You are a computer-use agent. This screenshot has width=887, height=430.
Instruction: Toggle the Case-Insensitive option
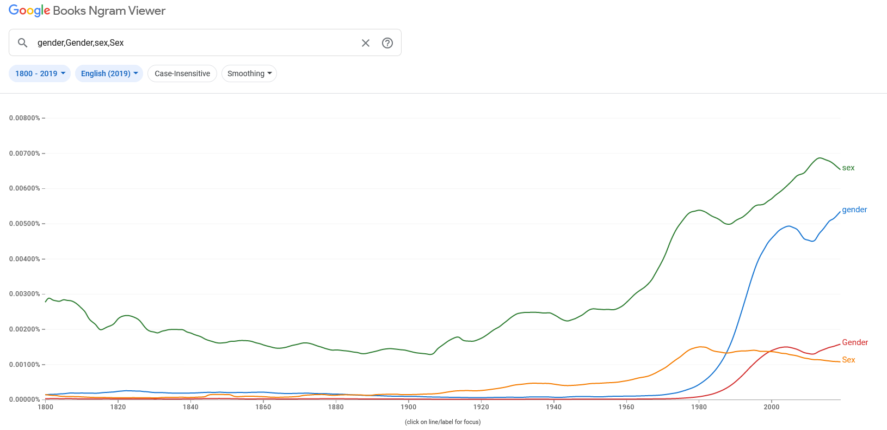coord(182,73)
